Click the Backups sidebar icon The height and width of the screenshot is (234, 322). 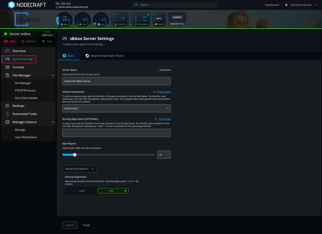(x=7, y=105)
